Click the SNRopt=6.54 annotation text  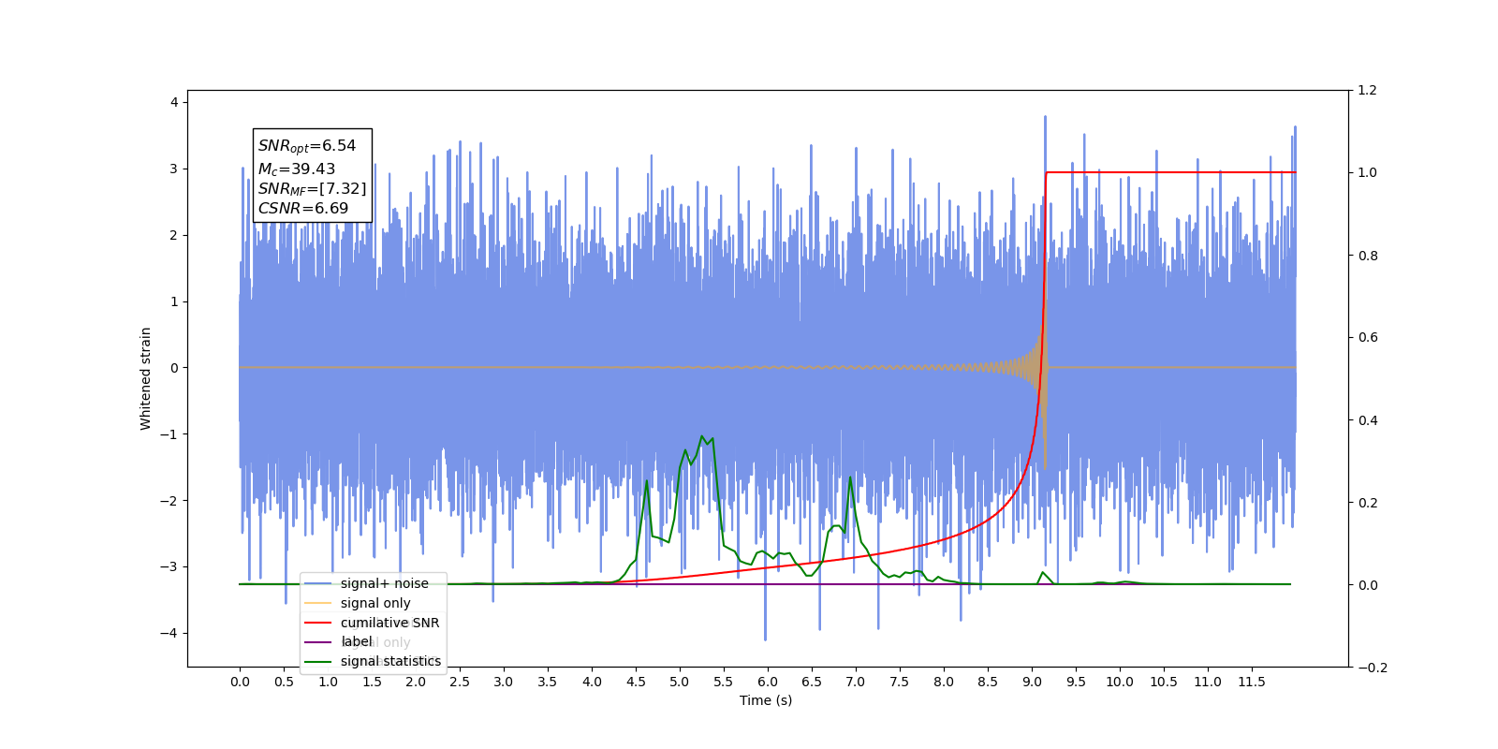click(x=307, y=146)
